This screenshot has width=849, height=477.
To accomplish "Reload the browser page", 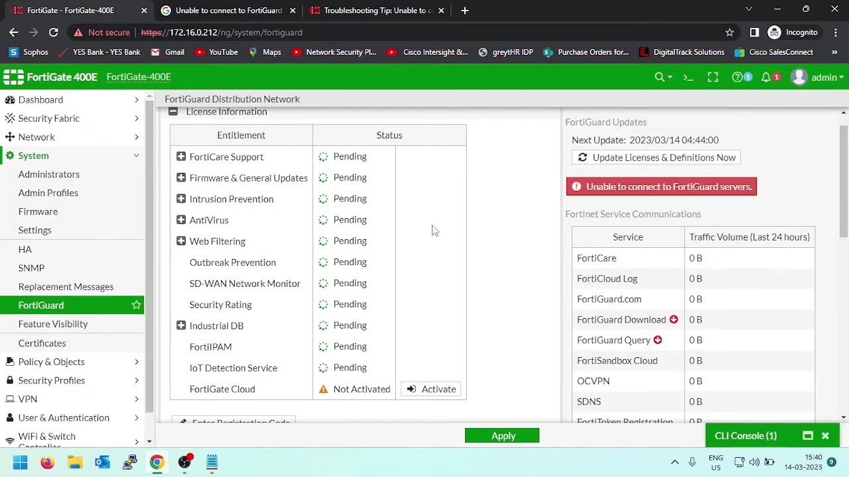I will coord(53,32).
